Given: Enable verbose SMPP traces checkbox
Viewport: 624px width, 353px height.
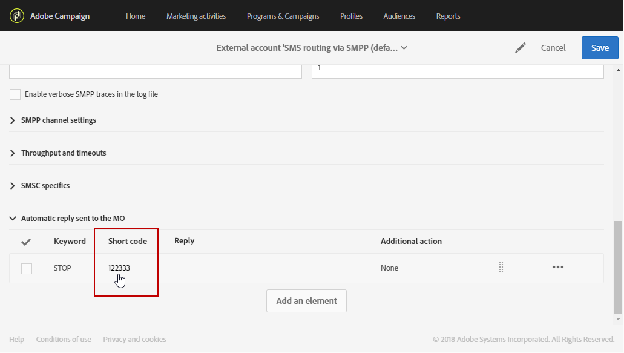Looking at the screenshot, I should point(15,94).
